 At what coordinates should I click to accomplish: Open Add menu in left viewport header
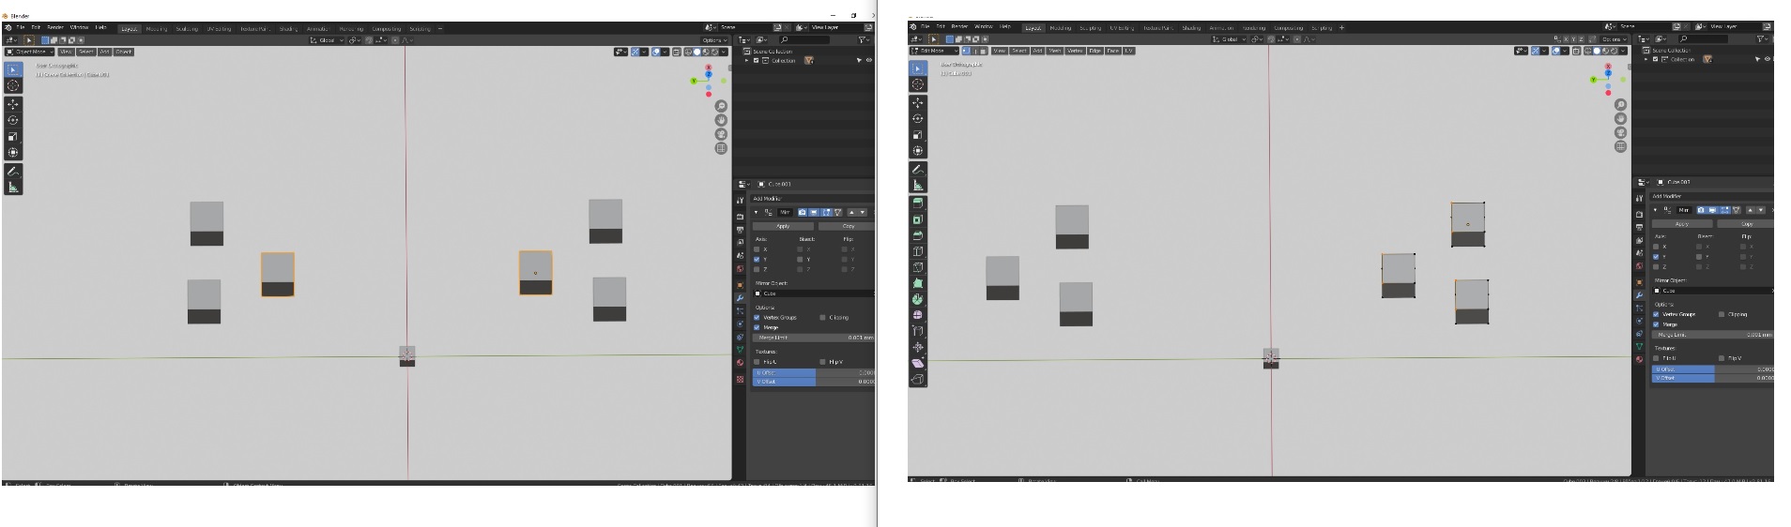(104, 52)
